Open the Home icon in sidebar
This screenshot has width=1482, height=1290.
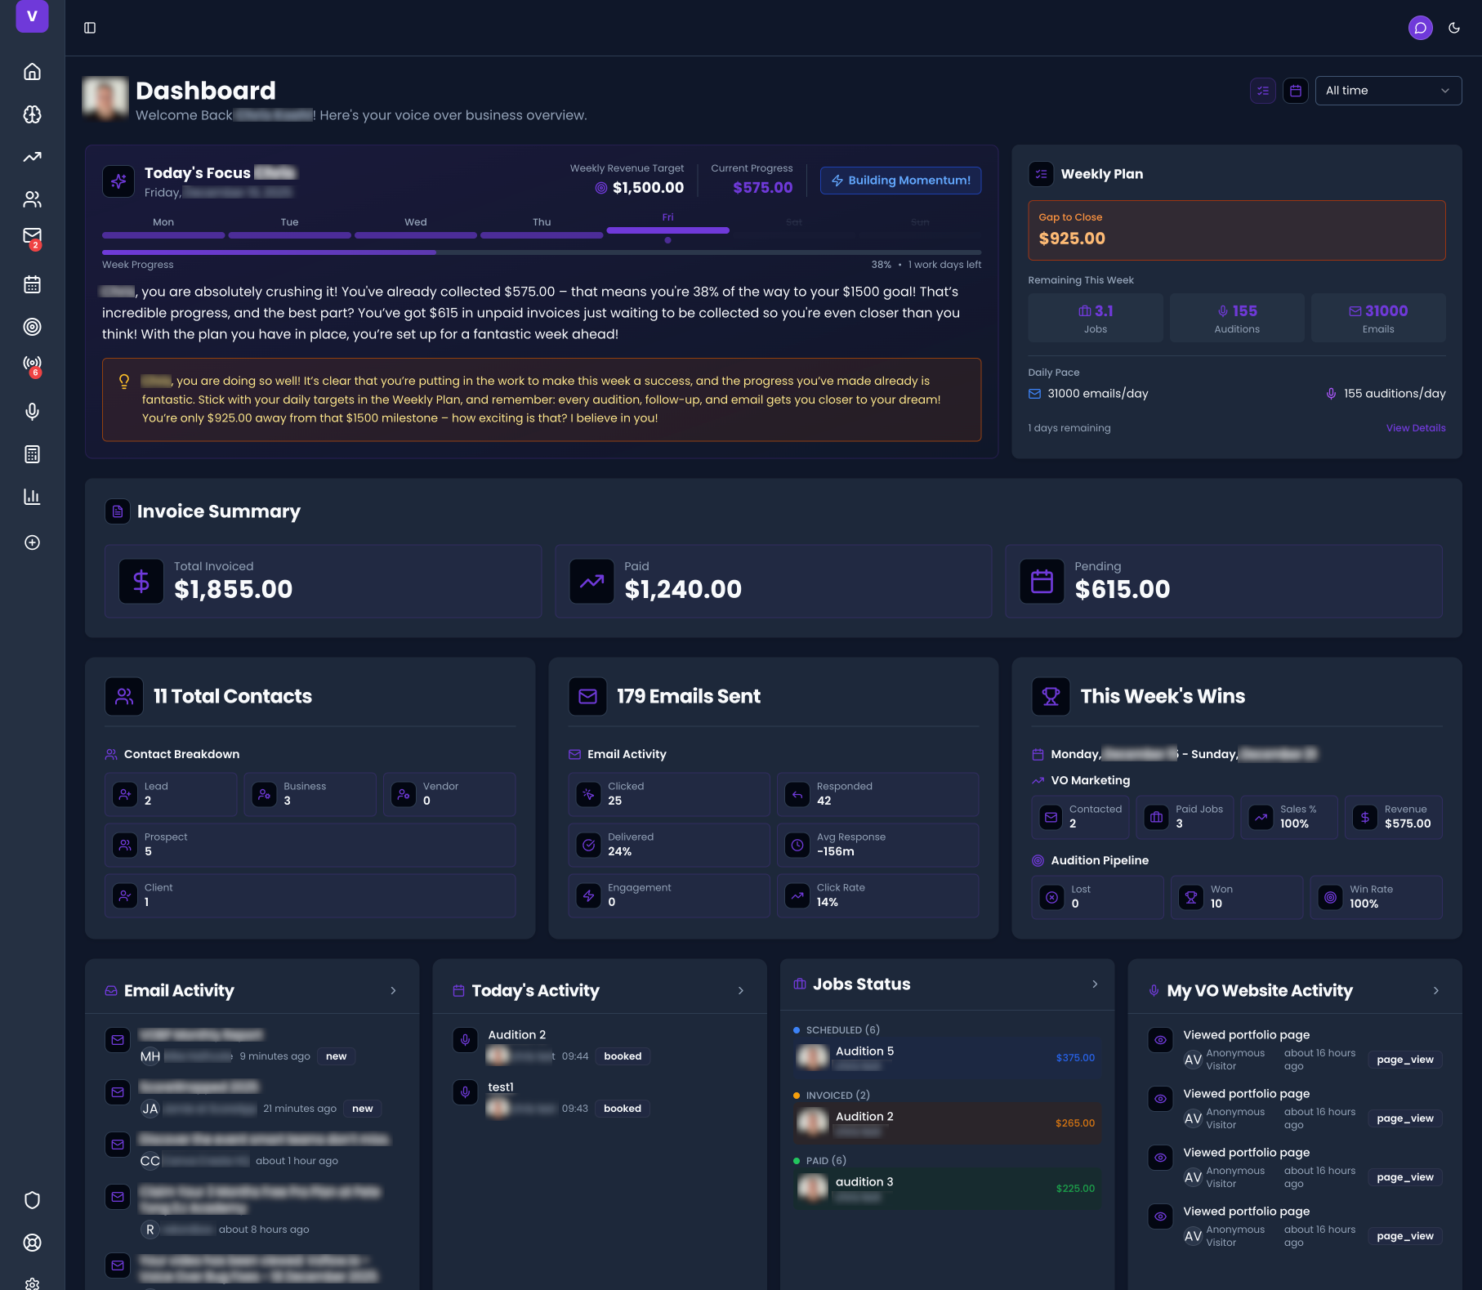coord(32,72)
